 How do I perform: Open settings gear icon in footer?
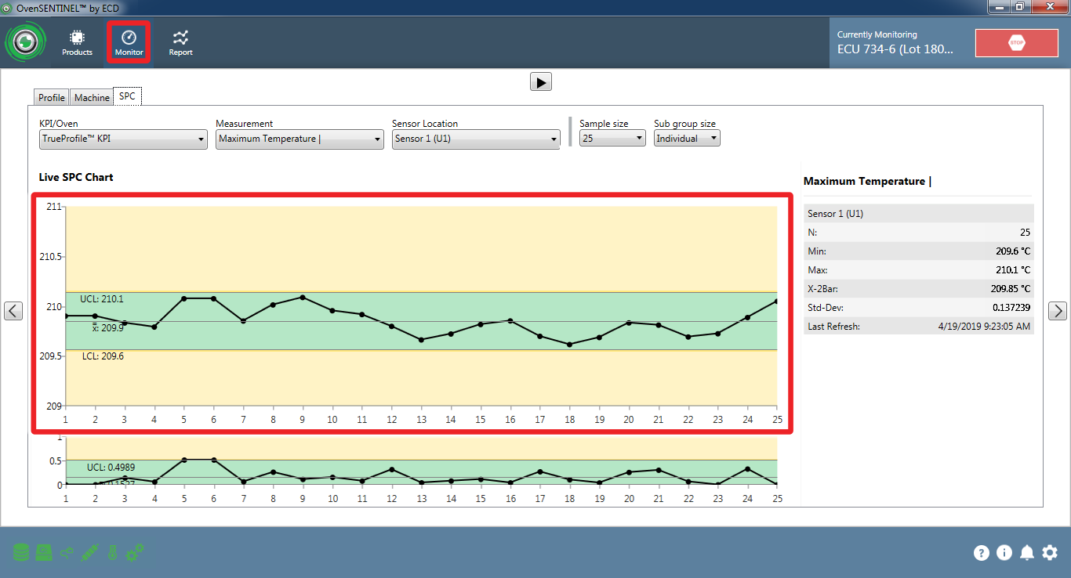point(1050,553)
